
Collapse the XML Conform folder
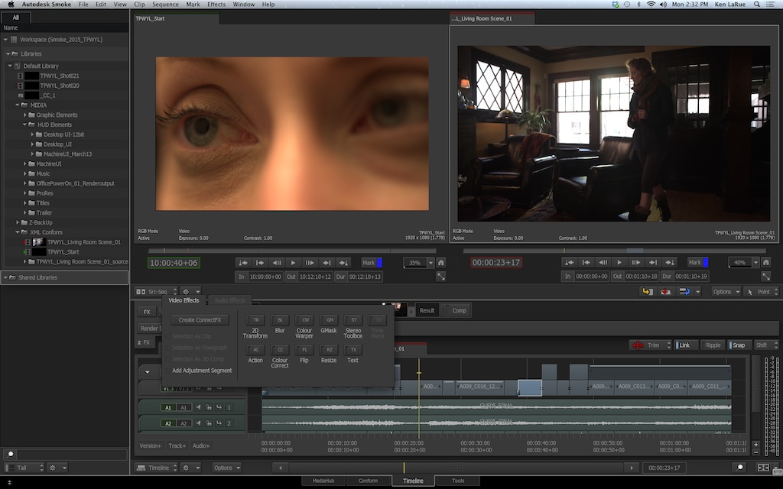(x=18, y=232)
